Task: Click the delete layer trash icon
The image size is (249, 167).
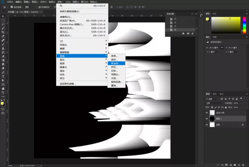Action: [x=244, y=164]
